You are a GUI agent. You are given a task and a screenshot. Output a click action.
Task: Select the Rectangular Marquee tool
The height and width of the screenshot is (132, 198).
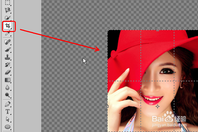coord(8,2)
